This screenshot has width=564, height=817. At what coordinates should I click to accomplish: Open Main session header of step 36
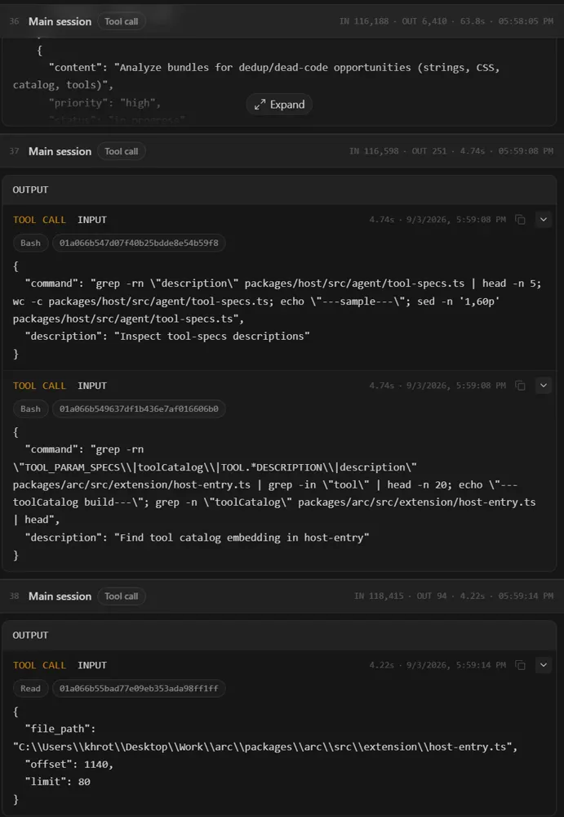[60, 21]
